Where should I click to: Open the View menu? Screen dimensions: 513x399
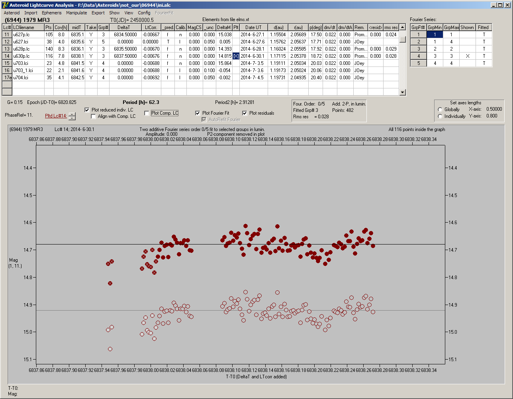(x=129, y=13)
